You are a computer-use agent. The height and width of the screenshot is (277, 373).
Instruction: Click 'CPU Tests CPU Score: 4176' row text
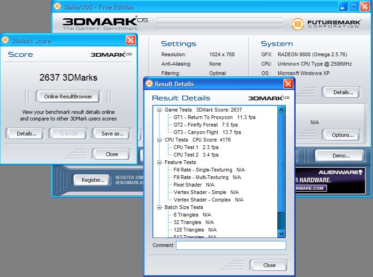[198, 140]
